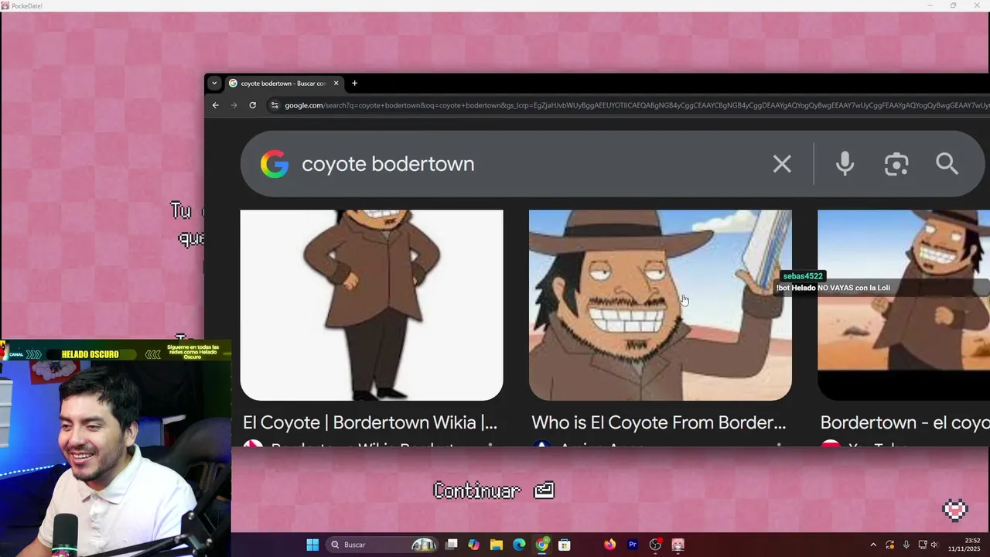Launch Copilot from the taskbar

[473, 545]
